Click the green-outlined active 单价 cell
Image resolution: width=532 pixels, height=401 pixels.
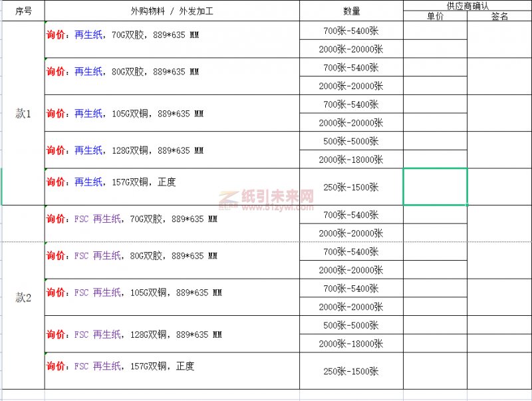(x=435, y=186)
